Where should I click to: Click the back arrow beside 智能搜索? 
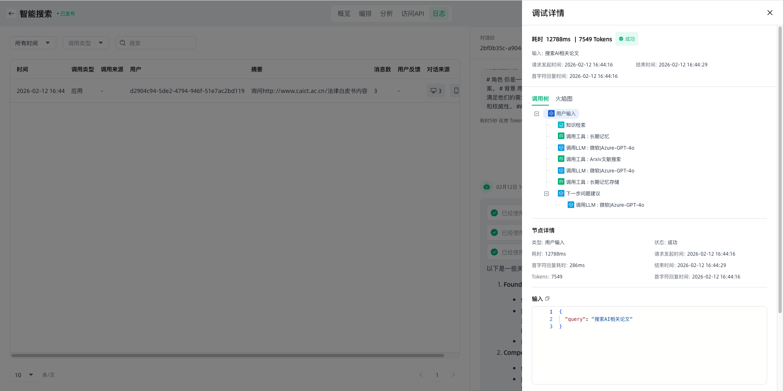[x=11, y=13]
